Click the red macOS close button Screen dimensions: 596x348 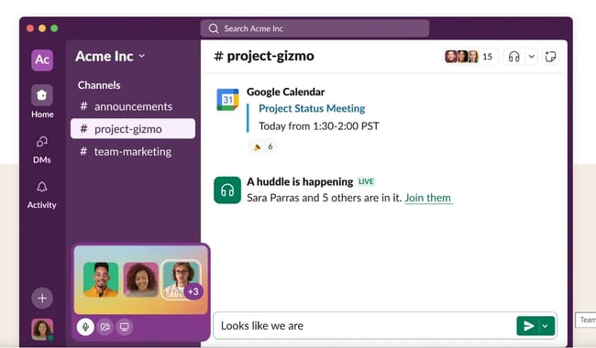30,28
